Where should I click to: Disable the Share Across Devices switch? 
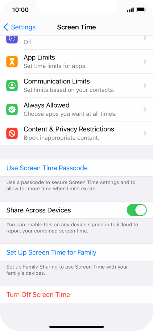(137, 210)
